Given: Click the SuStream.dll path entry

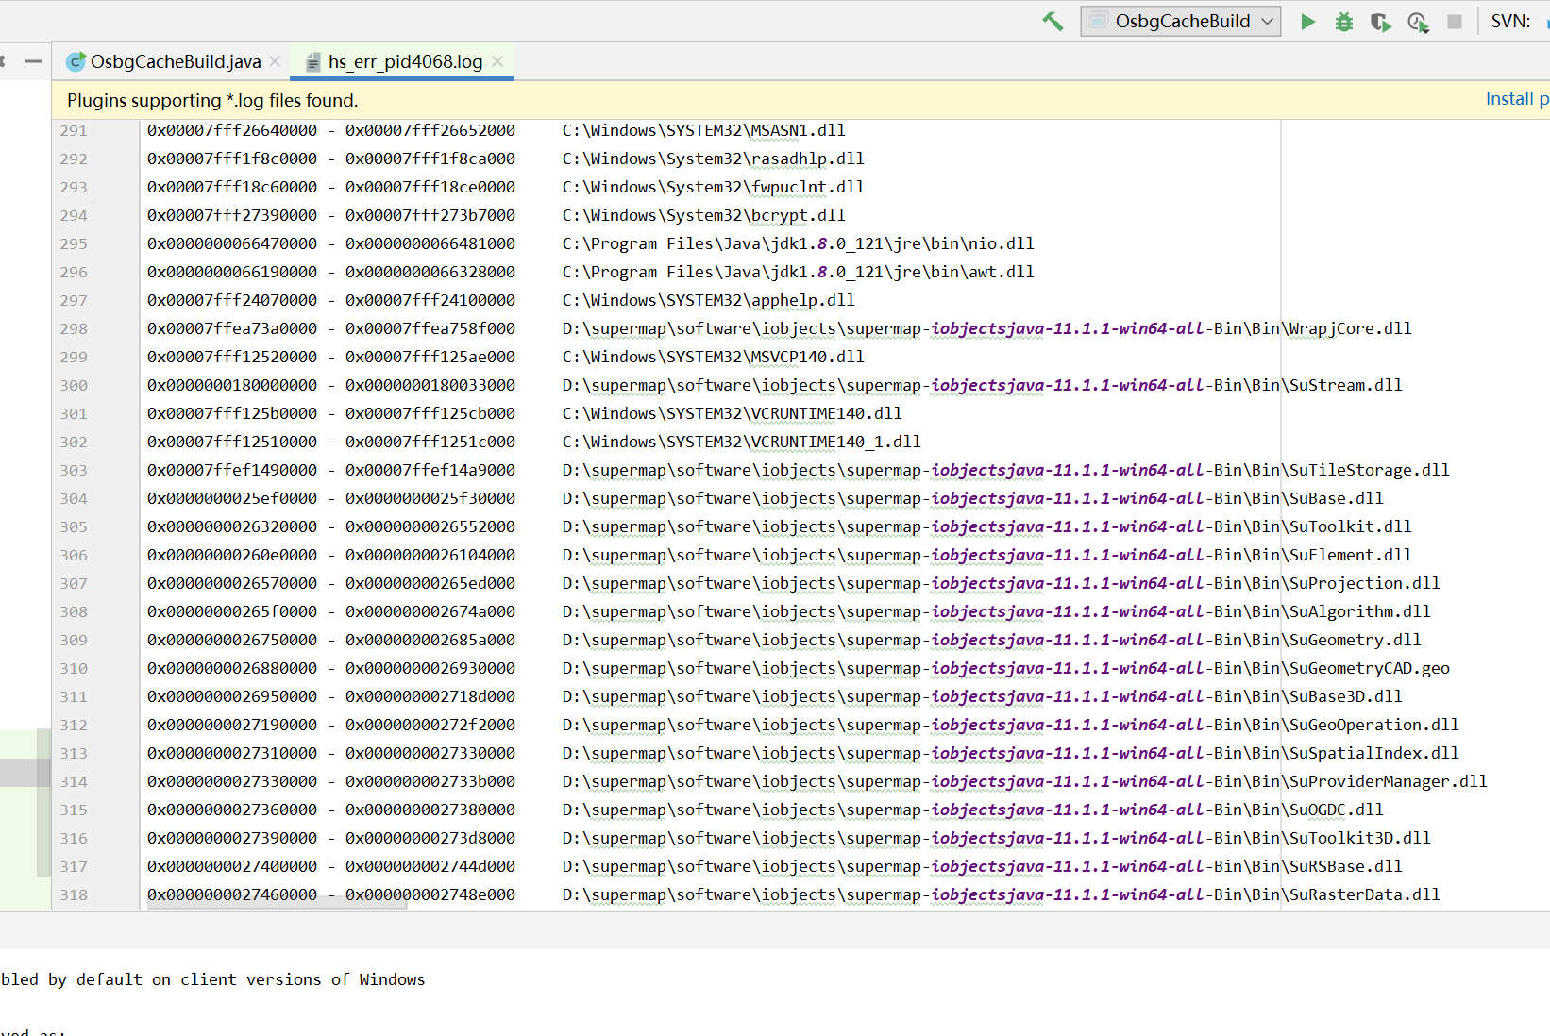Looking at the screenshot, I should (982, 385).
